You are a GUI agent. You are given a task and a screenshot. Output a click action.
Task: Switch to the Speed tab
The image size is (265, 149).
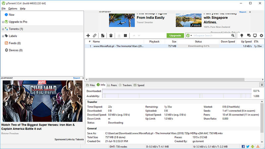point(139,85)
